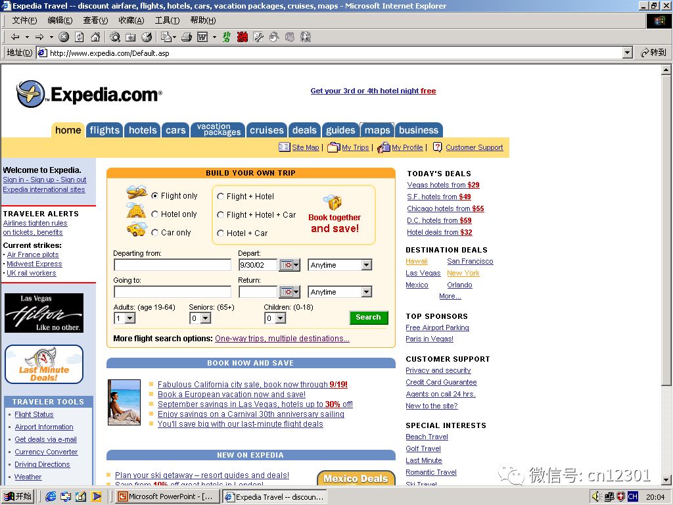This screenshot has height=505, width=673.
Task: Print the page with the printer icon
Action: coord(186,37)
